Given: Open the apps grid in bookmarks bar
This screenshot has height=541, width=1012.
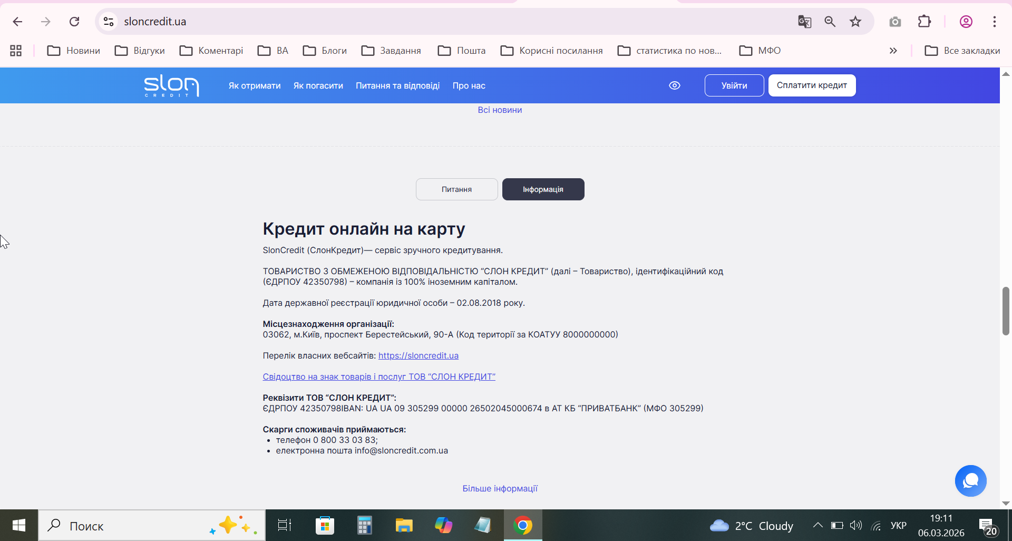Looking at the screenshot, I should (x=16, y=51).
